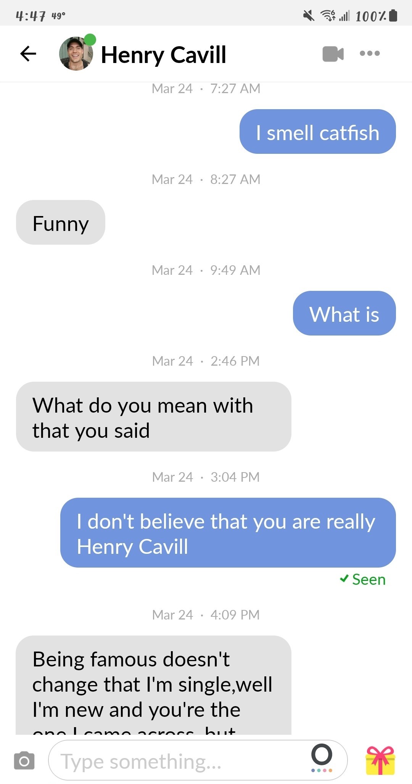Tap the green online status dot

(90, 39)
